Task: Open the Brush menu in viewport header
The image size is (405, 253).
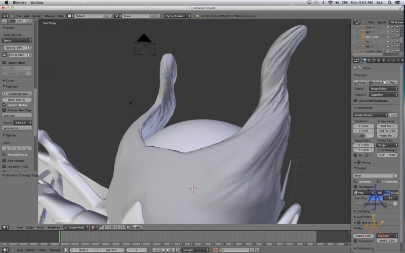Action: pyautogui.click(x=40, y=227)
